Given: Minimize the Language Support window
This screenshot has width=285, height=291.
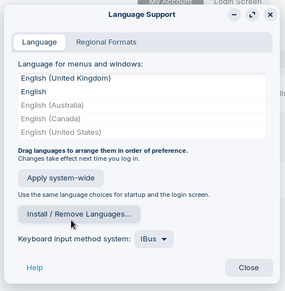Looking at the screenshot, I should click(x=234, y=15).
